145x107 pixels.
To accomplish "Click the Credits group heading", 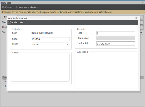I will tap(81, 29).
